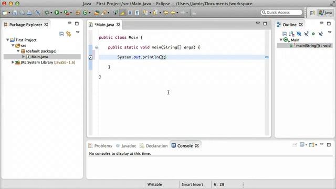Toggle Hide Static Fields and Methods in Outline
This screenshot has width=336, height=189.
[306, 34]
